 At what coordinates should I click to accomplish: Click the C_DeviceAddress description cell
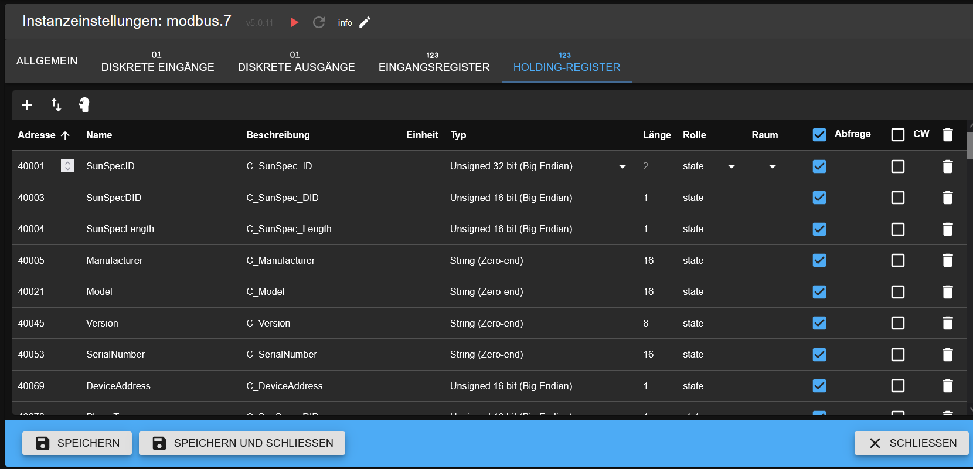(284, 386)
